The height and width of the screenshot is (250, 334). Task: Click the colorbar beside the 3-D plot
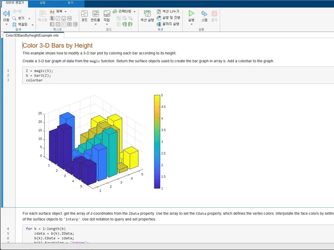pos(158,142)
